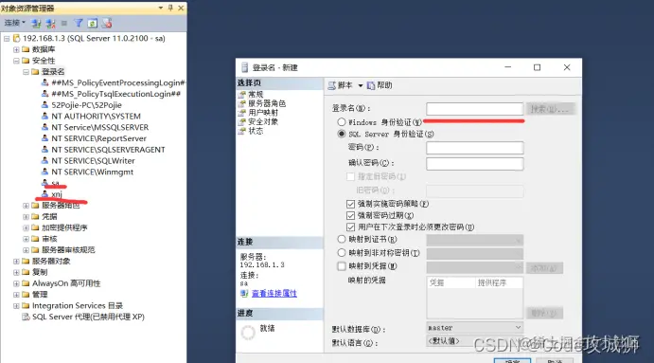Image resolution: width=654 pixels, height=363 pixels.
Task: Click the refresh toolbar icon
Action: [92, 24]
